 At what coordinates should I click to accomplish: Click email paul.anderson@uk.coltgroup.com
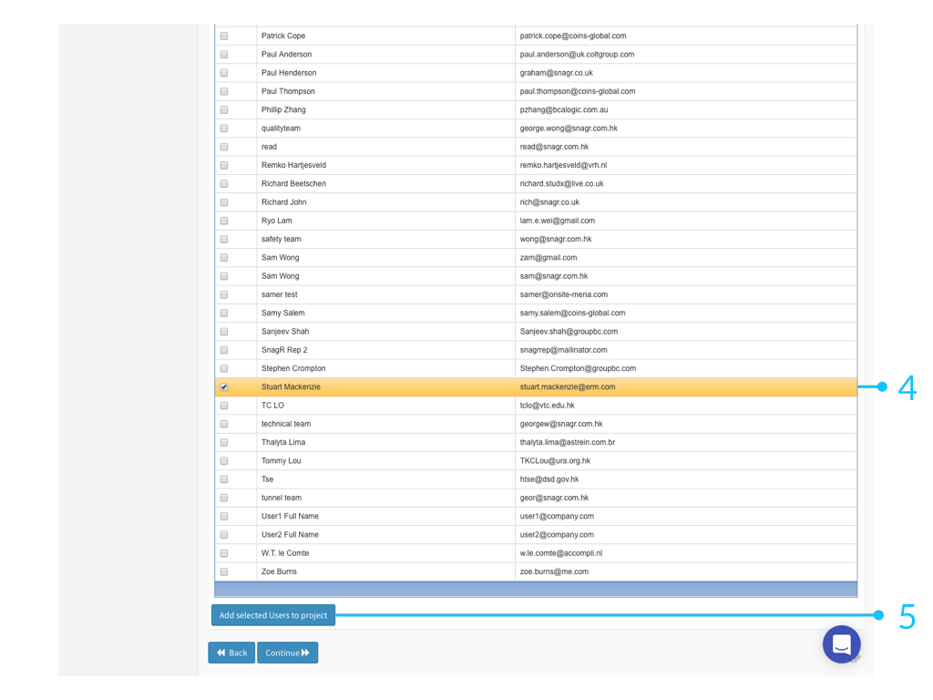tap(577, 54)
